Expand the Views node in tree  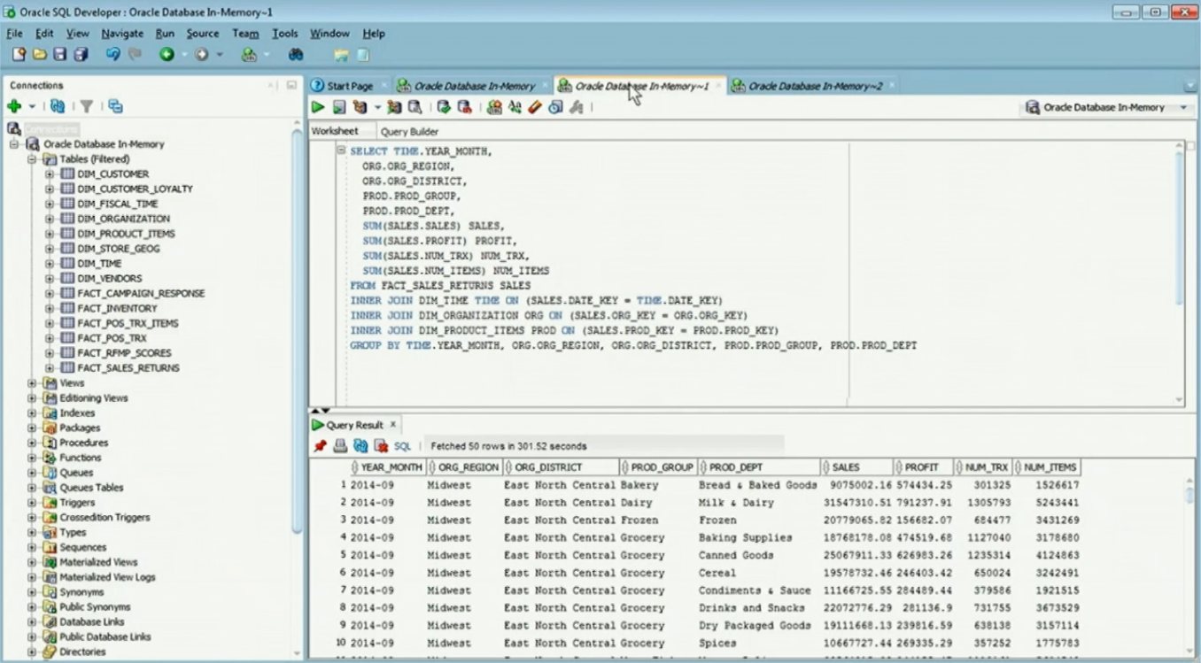[32, 383]
